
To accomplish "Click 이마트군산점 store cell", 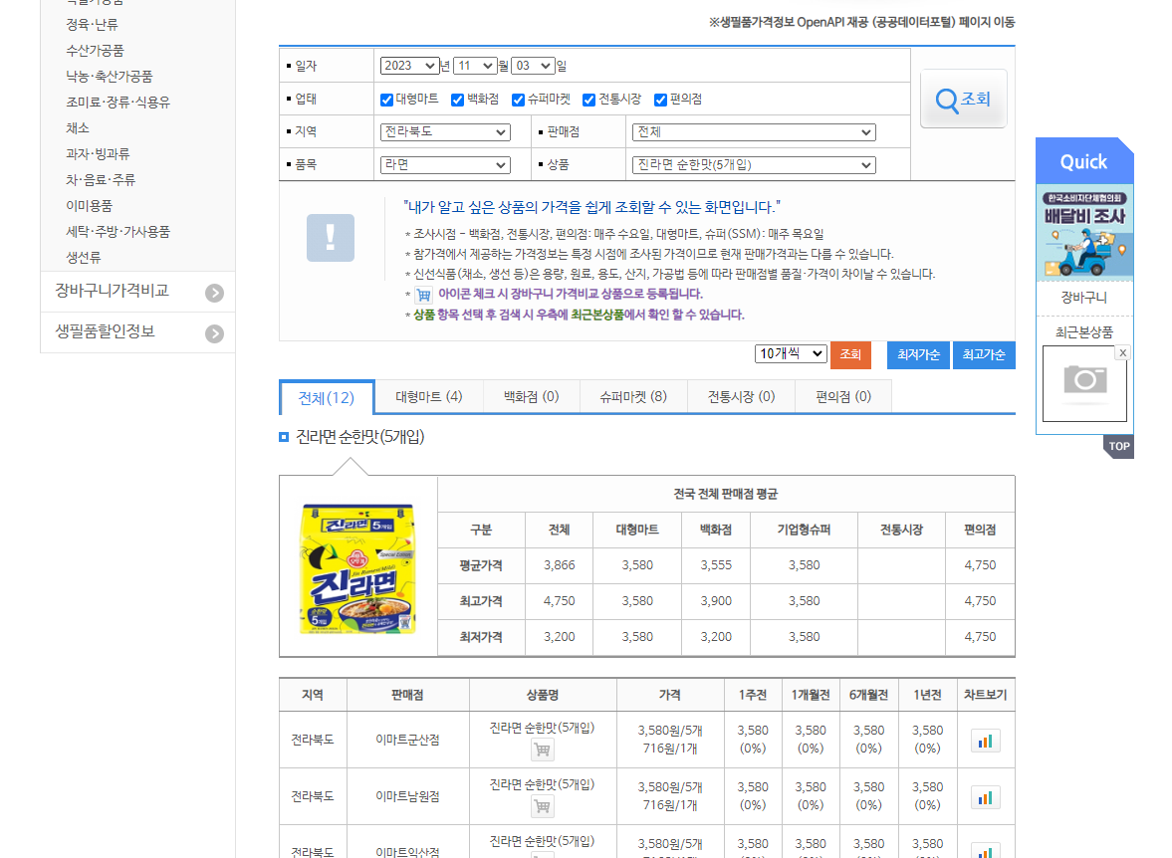I will tap(407, 740).
